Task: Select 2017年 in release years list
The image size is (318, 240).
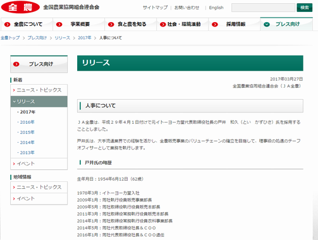Action: [x=27, y=112]
